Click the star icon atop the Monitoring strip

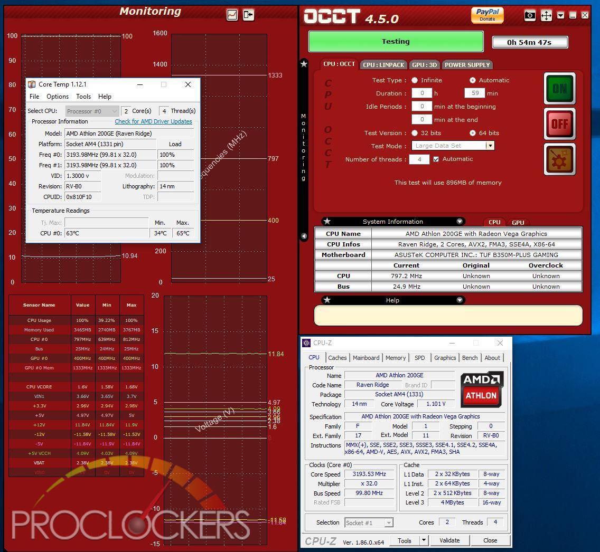304,64
